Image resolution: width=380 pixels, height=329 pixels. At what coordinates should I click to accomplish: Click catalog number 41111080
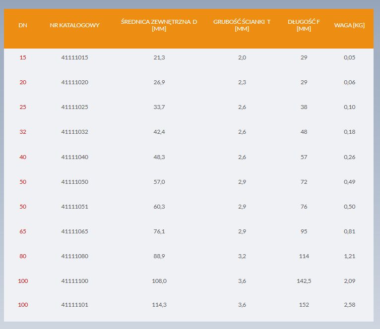tap(74, 256)
